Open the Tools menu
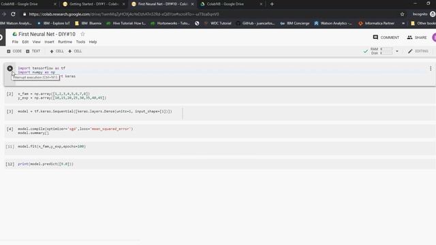The image size is (436, 245). [x=80, y=42]
